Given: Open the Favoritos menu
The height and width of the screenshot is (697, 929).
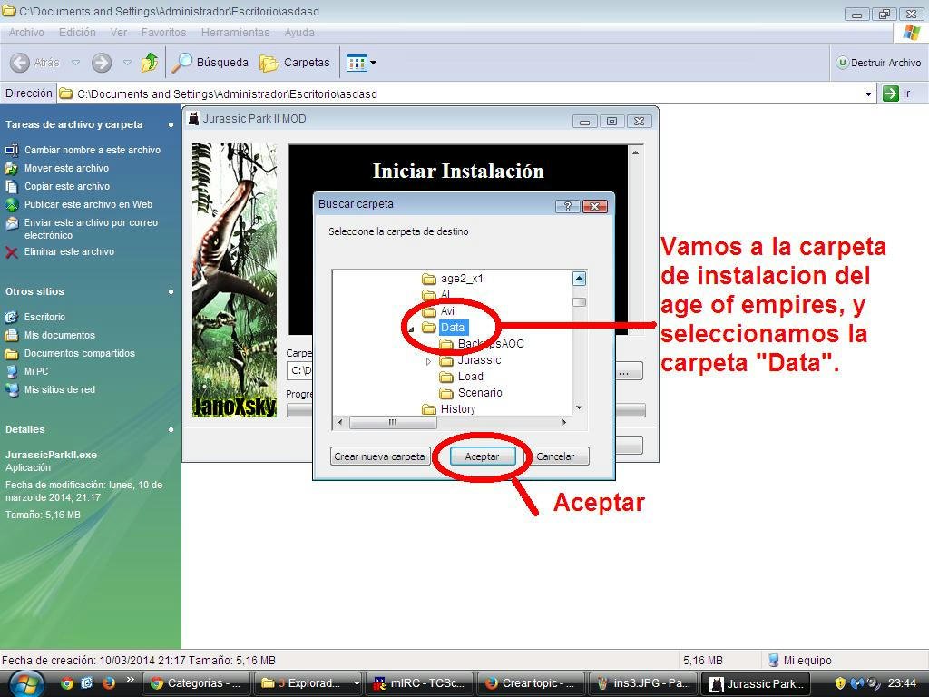Looking at the screenshot, I should coord(163,33).
